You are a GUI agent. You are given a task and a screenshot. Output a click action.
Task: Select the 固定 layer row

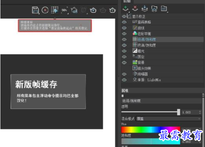pos(162,57)
